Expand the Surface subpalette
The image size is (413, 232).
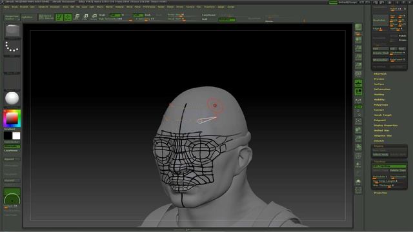click(x=379, y=84)
